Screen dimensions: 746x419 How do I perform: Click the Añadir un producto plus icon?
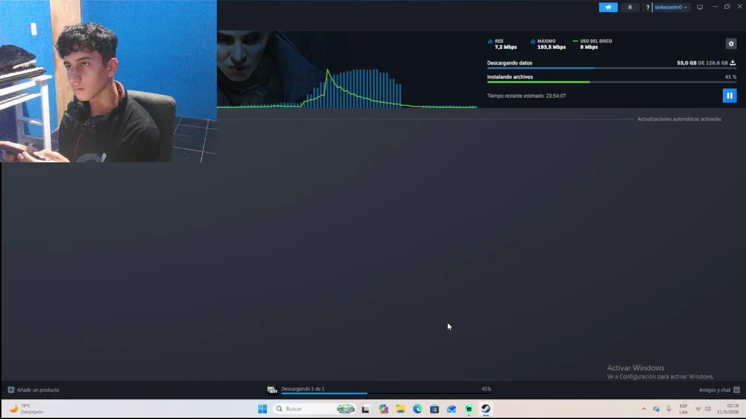pos(10,390)
